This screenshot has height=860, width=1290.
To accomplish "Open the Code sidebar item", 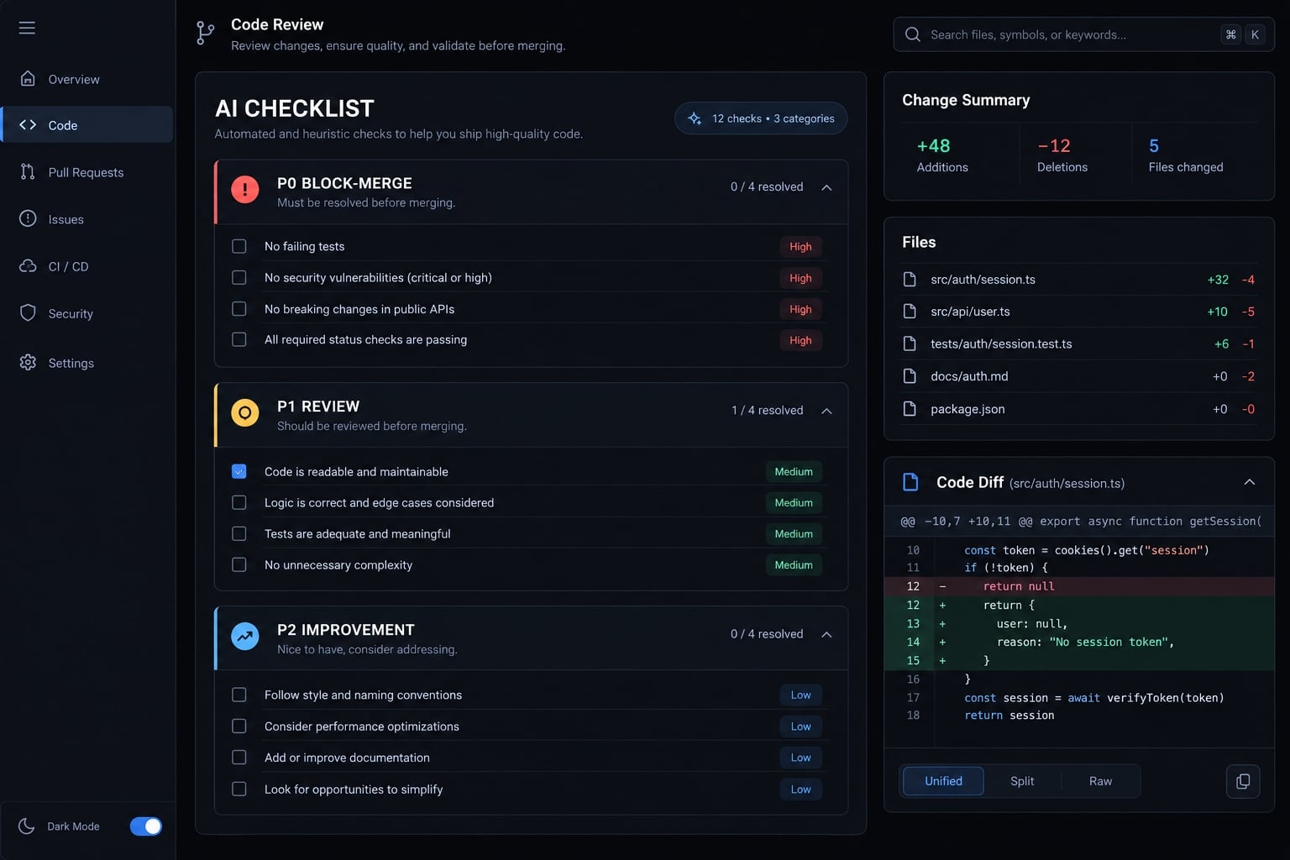I will (87, 124).
